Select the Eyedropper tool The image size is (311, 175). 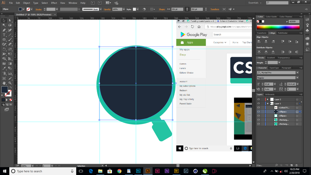(x=4, y=68)
